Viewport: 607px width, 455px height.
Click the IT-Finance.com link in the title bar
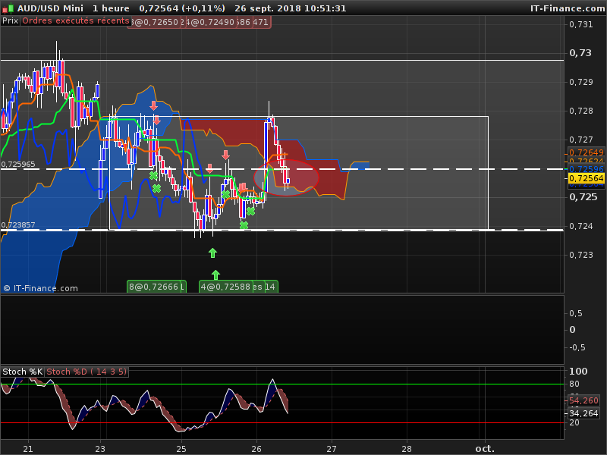pyautogui.click(x=567, y=8)
